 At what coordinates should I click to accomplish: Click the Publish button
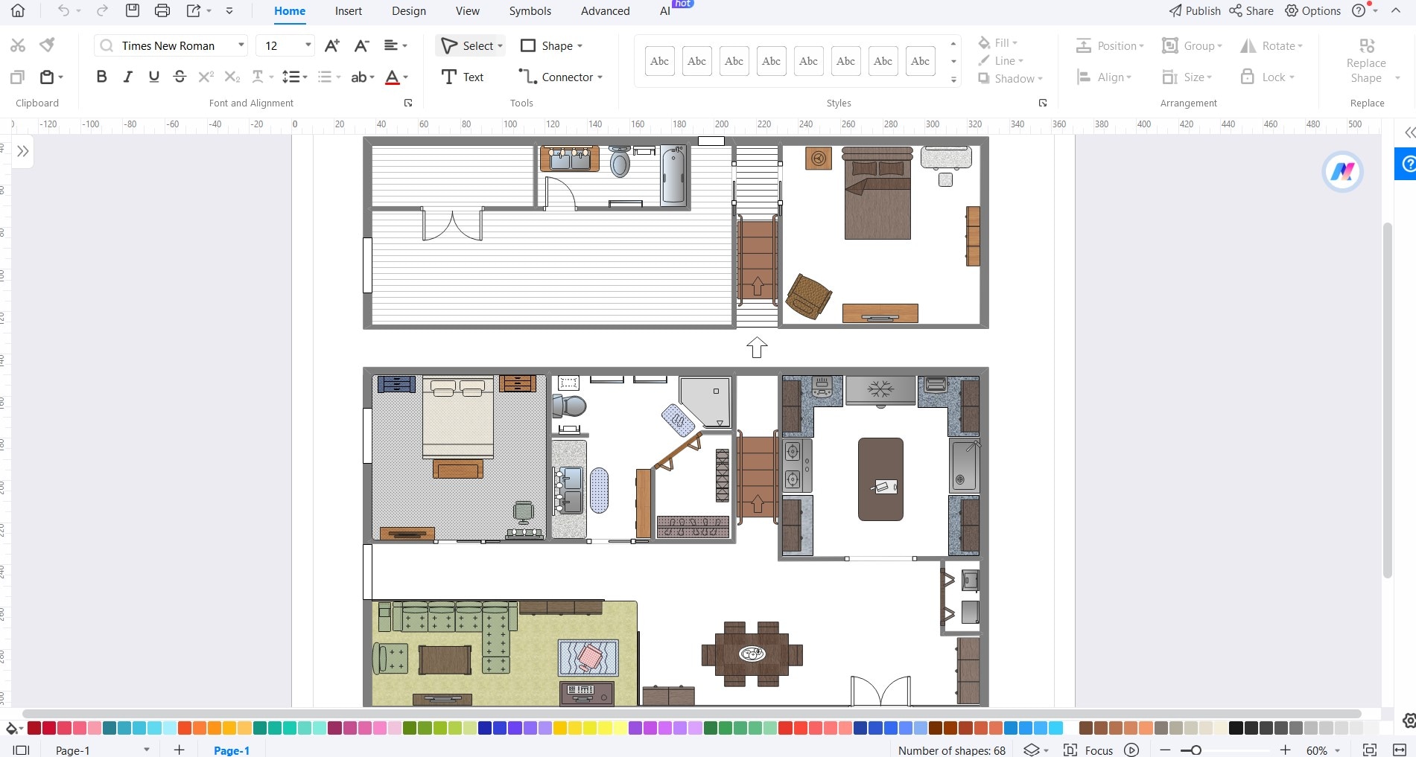click(x=1195, y=10)
